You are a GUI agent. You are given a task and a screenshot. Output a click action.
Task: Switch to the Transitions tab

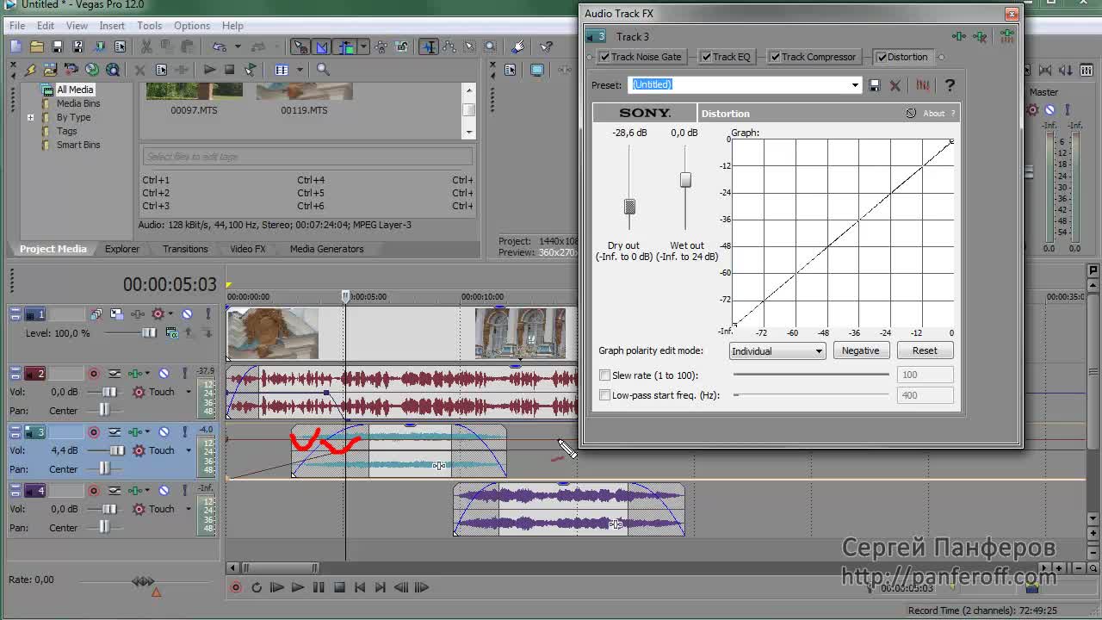(185, 249)
